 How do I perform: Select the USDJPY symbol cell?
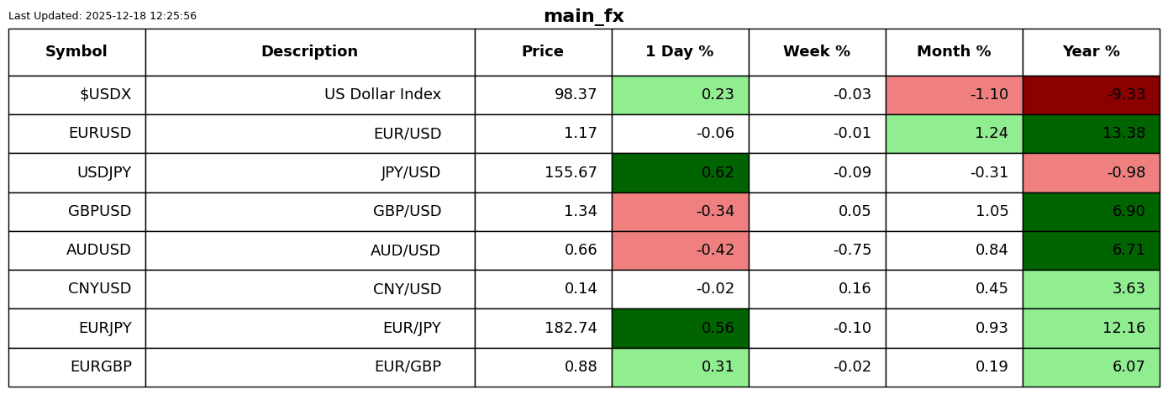tap(76, 173)
